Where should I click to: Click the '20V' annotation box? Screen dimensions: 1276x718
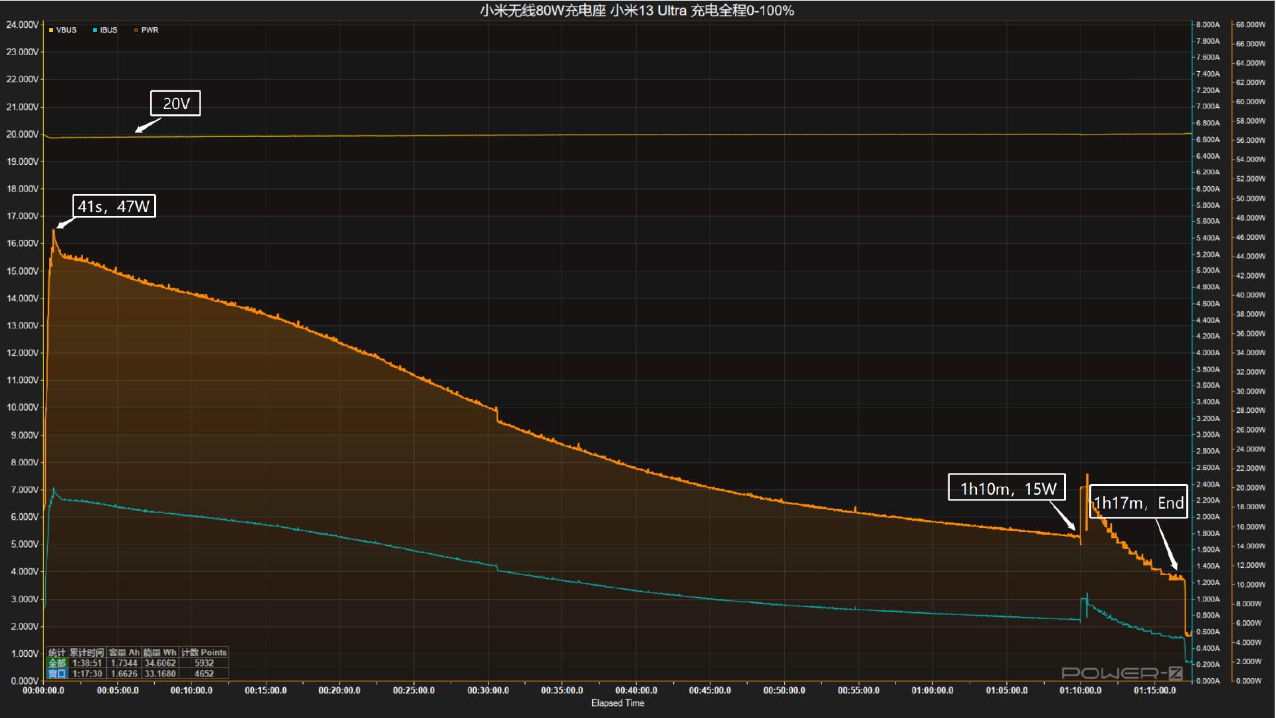175,104
